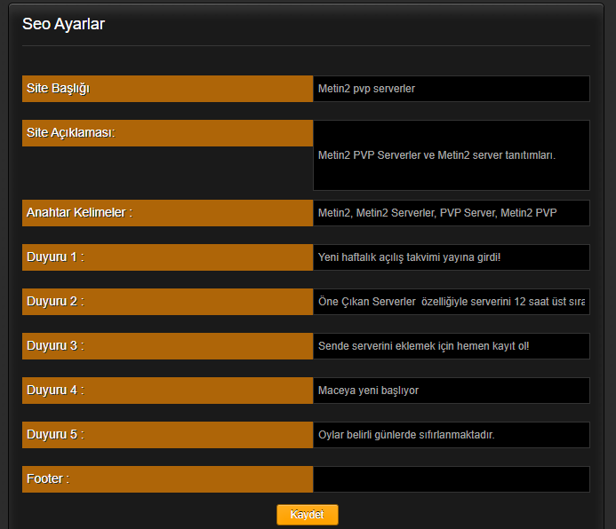
Task: Click the empty Footer input field
Action: point(452,478)
